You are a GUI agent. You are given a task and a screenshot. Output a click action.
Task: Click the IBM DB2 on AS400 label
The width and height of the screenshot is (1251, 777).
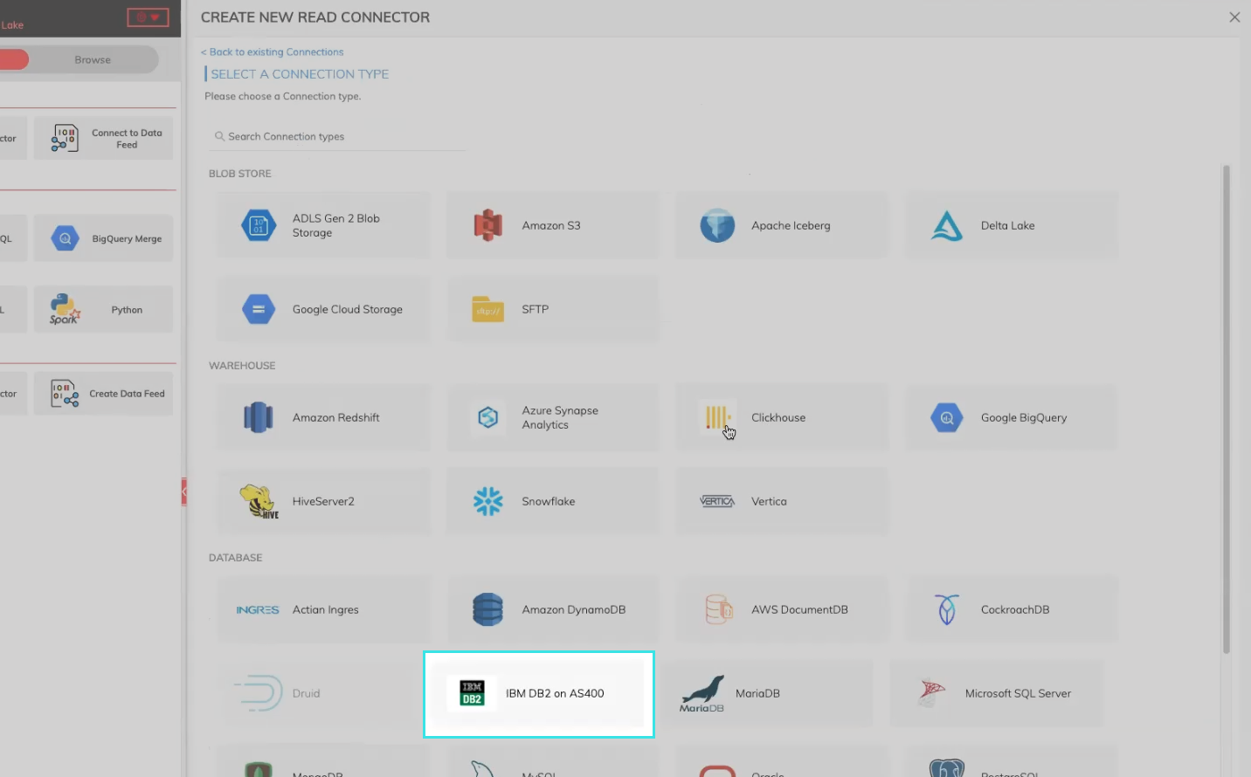[555, 693]
